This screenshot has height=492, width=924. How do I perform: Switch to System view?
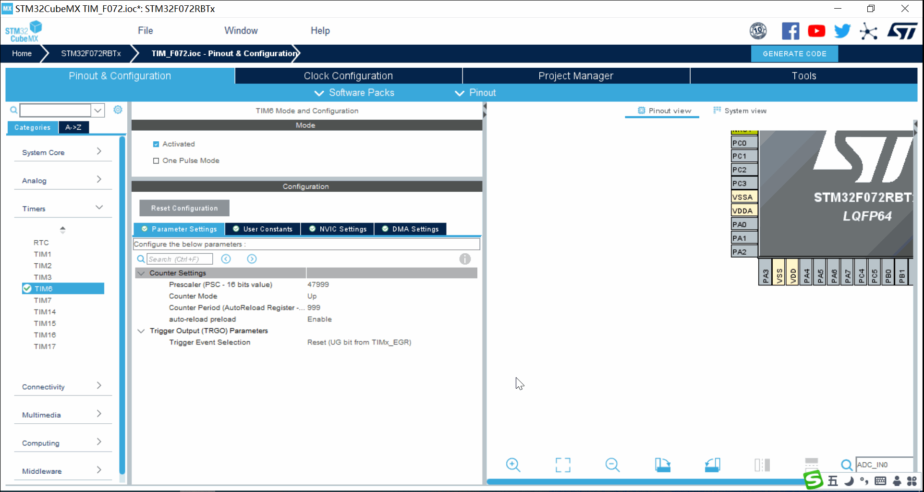coord(740,111)
